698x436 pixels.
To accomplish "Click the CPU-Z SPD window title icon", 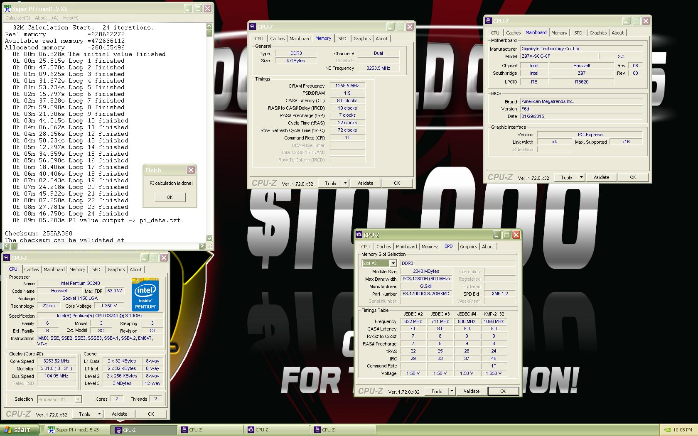I will coord(359,235).
